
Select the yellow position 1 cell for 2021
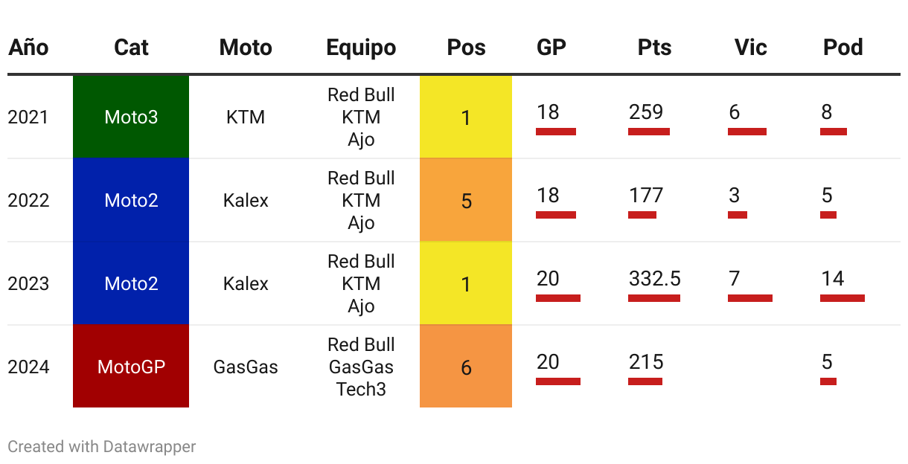point(466,117)
